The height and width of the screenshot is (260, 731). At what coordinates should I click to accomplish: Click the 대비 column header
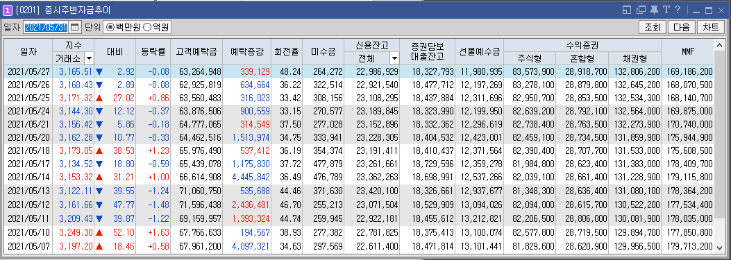[115, 52]
